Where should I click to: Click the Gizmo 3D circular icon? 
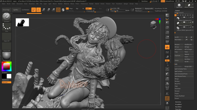click(58, 10)
